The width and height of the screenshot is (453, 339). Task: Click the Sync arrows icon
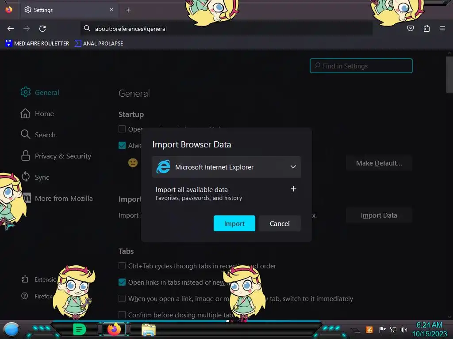pos(25,177)
